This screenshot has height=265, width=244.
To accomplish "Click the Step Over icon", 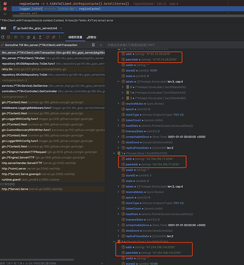I will 28,37.
